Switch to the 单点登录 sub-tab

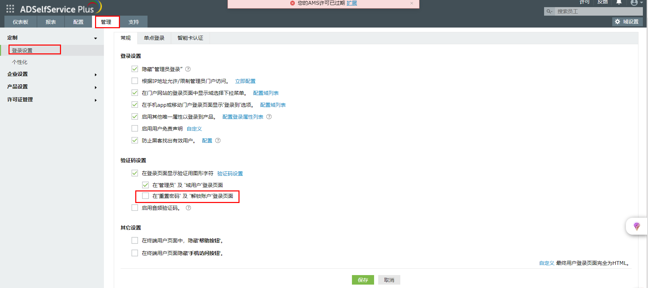[x=154, y=38]
